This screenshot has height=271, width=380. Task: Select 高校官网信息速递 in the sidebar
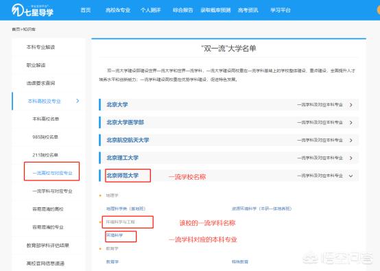pos(45,263)
